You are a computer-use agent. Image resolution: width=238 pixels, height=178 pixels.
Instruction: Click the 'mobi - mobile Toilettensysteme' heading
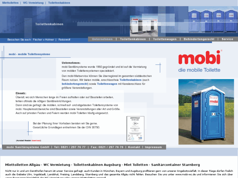(x=29, y=54)
